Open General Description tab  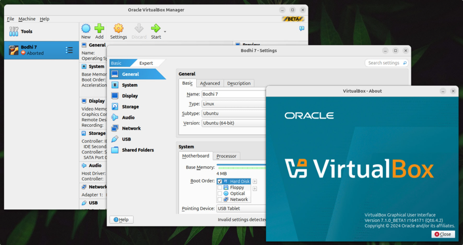click(x=239, y=83)
